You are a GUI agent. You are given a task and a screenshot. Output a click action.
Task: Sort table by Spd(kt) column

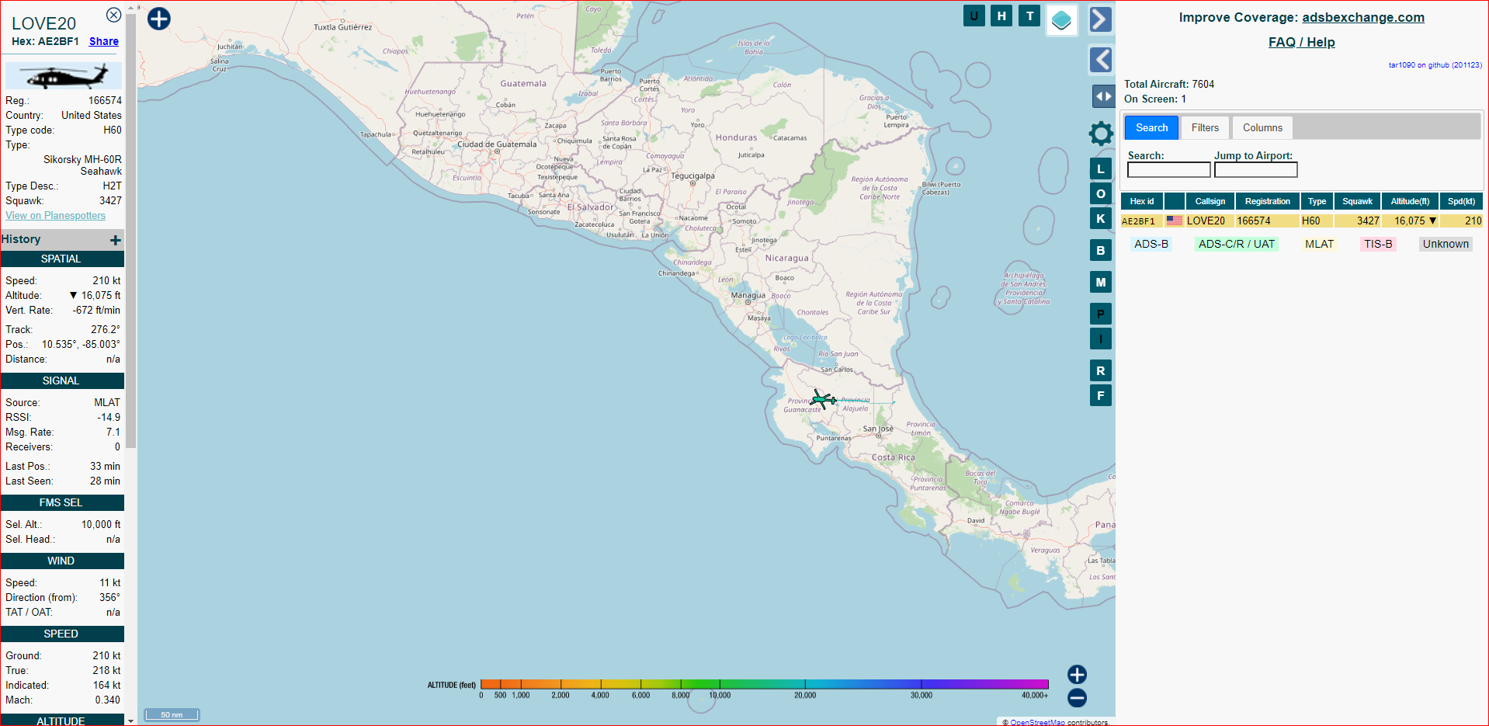(1461, 202)
